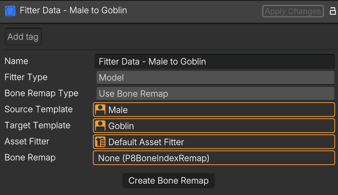
Task: Select the Source Template field with Male
Action: click(214, 110)
